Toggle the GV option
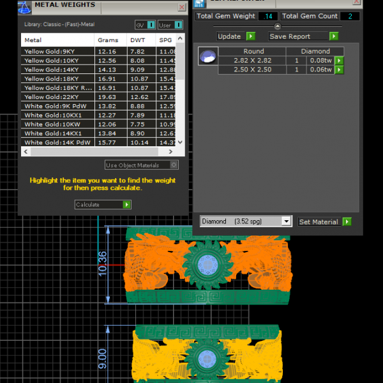383x383 pixels. point(151,25)
